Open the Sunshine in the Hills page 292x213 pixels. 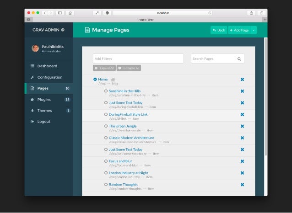[x=124, y=91]
